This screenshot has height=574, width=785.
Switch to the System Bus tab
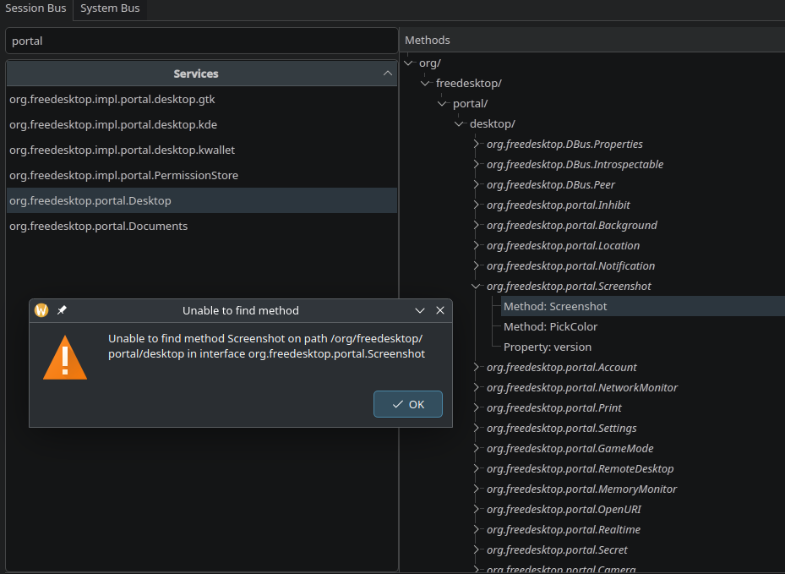(x=110, y=8)
